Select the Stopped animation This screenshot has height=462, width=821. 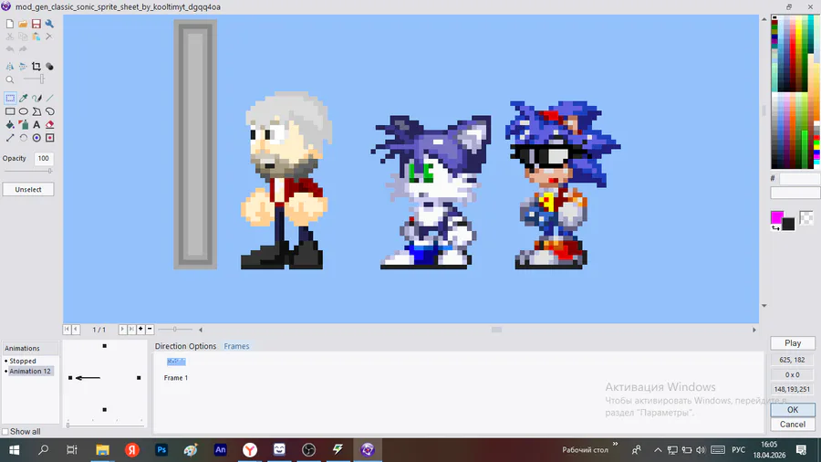(23, 361)
